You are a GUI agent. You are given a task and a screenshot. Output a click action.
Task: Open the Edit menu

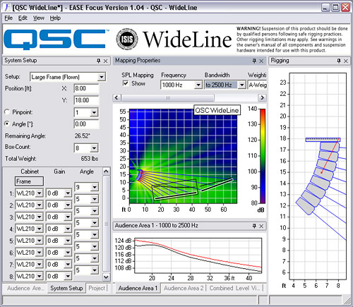click(x=23, y=18)
